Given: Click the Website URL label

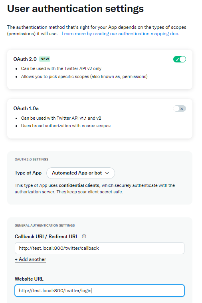Looking at the screenshot, I should click(x=29, y=279).
